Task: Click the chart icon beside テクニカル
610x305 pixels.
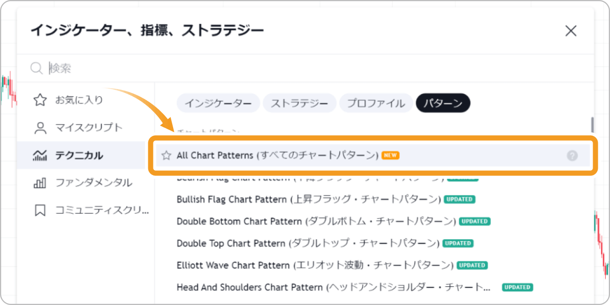Action: (40, 155)
